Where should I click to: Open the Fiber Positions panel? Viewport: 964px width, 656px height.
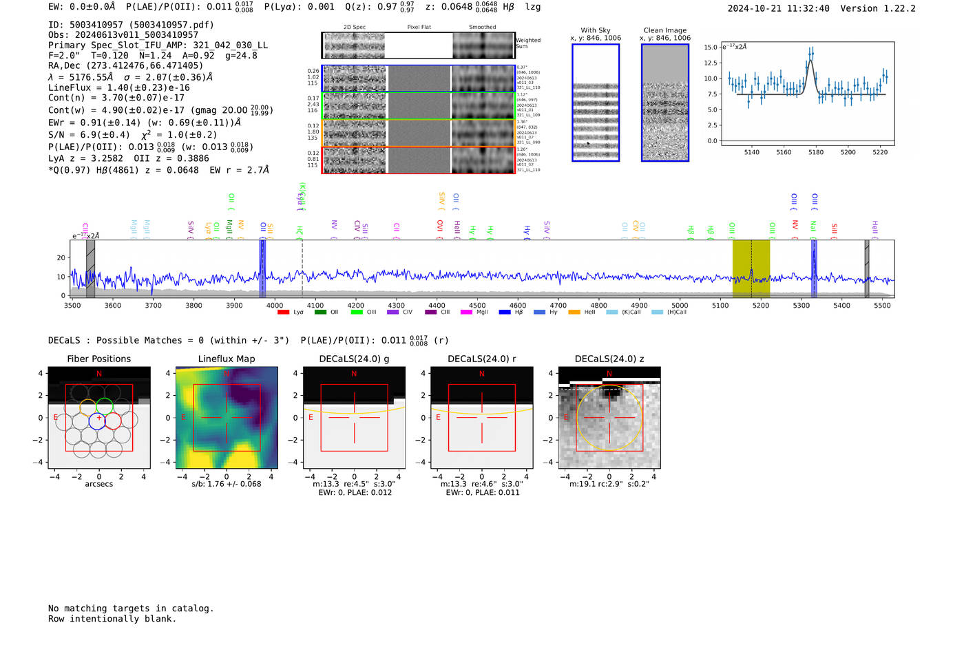[99, 417]
